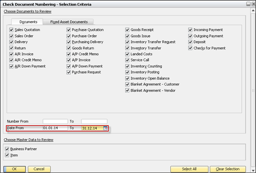The height and width of the screenshot is (173, 256).
Task: Switch to the Fixed Asset Documents tab
Action: click(x=69, y=22)
